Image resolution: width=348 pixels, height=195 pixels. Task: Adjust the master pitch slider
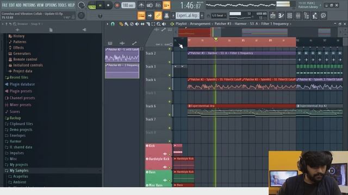click(100, 16)
